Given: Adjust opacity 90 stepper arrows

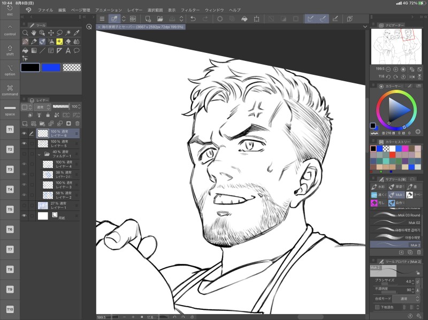Looking at the screenshot, I should coord(412,290).
